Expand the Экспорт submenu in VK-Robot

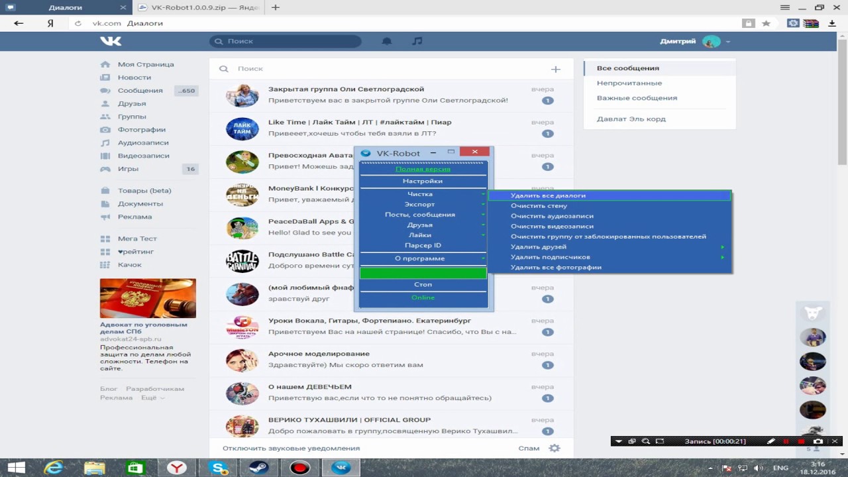[423, 205]
